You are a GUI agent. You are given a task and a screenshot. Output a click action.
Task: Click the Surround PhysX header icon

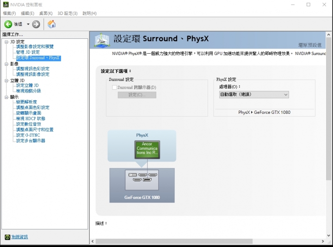coord(102,40)
